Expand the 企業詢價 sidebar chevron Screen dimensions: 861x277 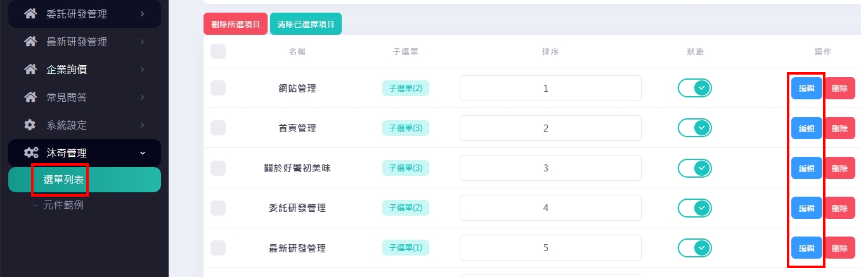[x=143, y=70]
